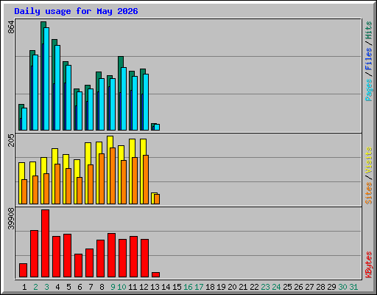Click day label 1 on the axis
377x295 pixels.
click(x=24, y=287)
